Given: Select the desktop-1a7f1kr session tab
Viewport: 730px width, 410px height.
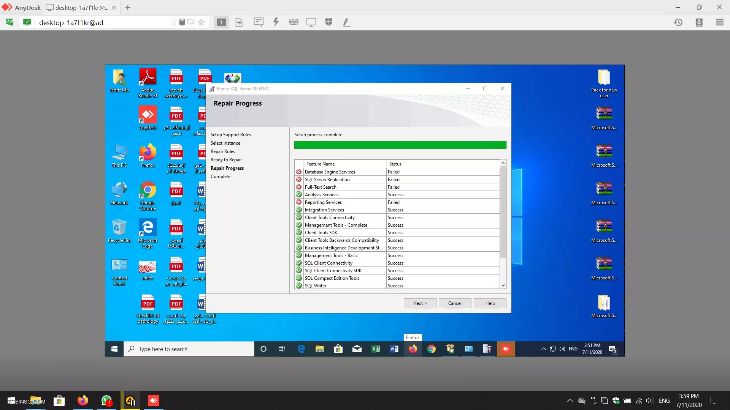Looking at the screenshot, I should tap(81, 8).
